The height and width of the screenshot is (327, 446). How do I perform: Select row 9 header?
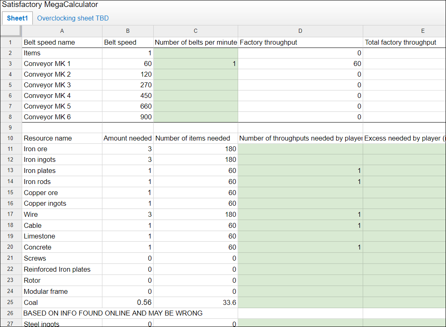[x=11, y=128]
